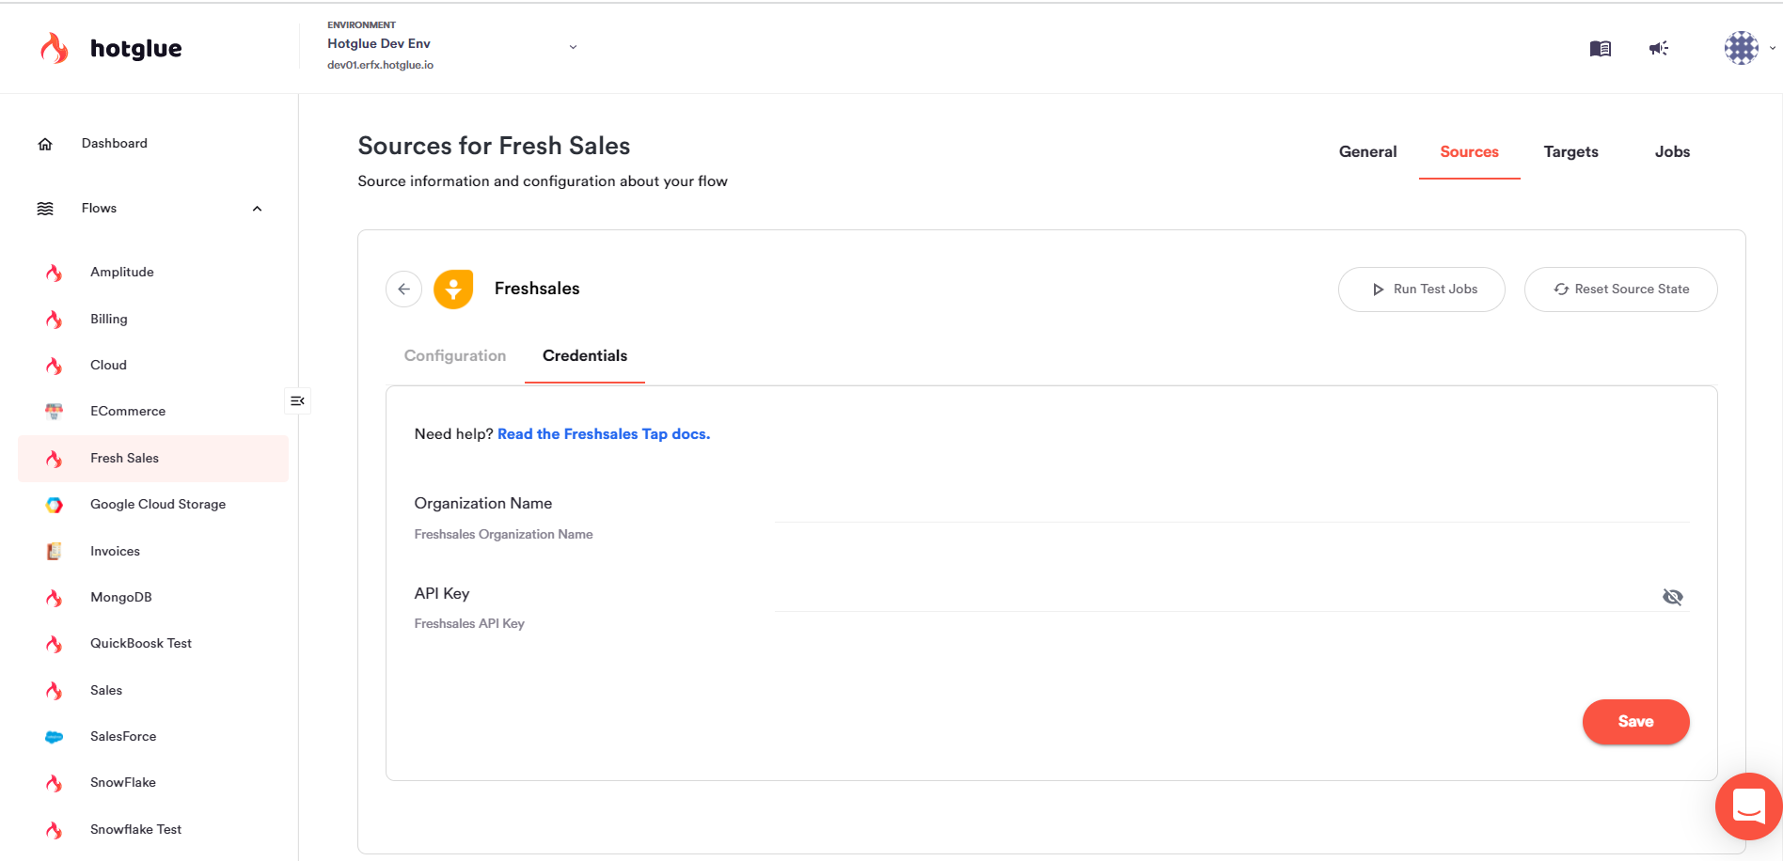Switch to the Configuration tab
Screen dimensions: 1783x861
(455, 356)
